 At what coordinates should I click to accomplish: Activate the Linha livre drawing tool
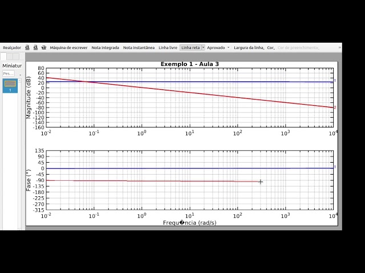(x=168, y=48)
